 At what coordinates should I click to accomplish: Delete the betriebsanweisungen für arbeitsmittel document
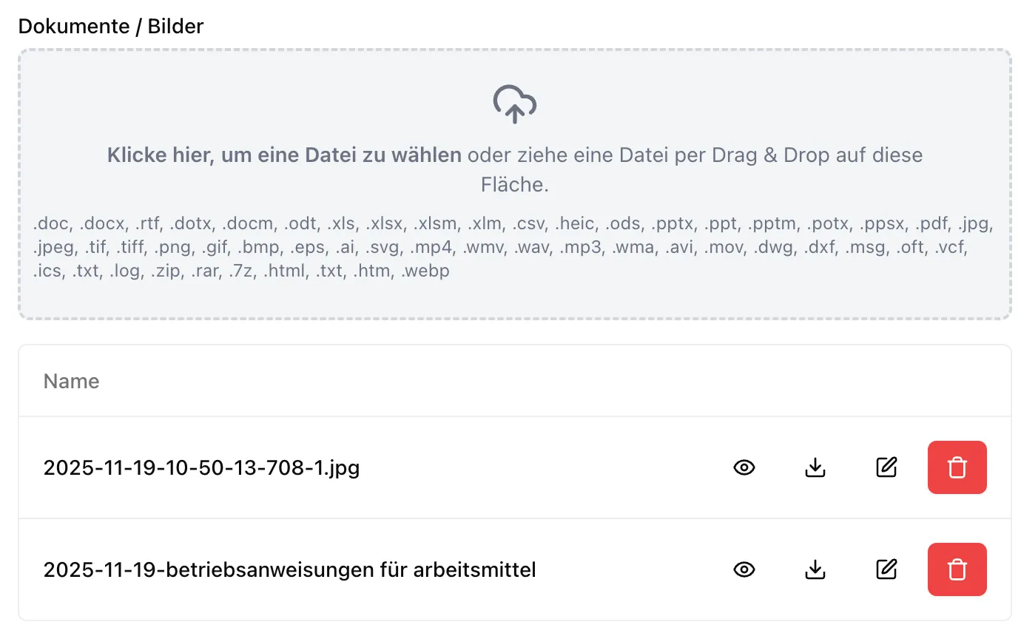(957, 569)
